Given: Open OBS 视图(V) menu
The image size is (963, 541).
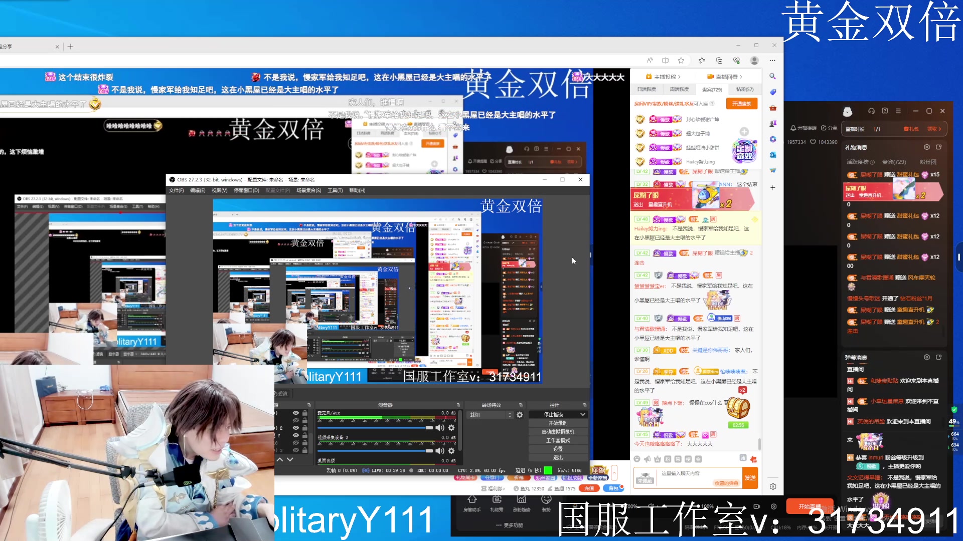Looking at the screenshot, I should coord(219,190).
